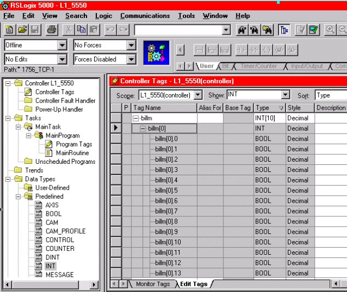Click the second binoculars search icon
The height and width of the screenshot is (292, 347).
click(255, 30)
